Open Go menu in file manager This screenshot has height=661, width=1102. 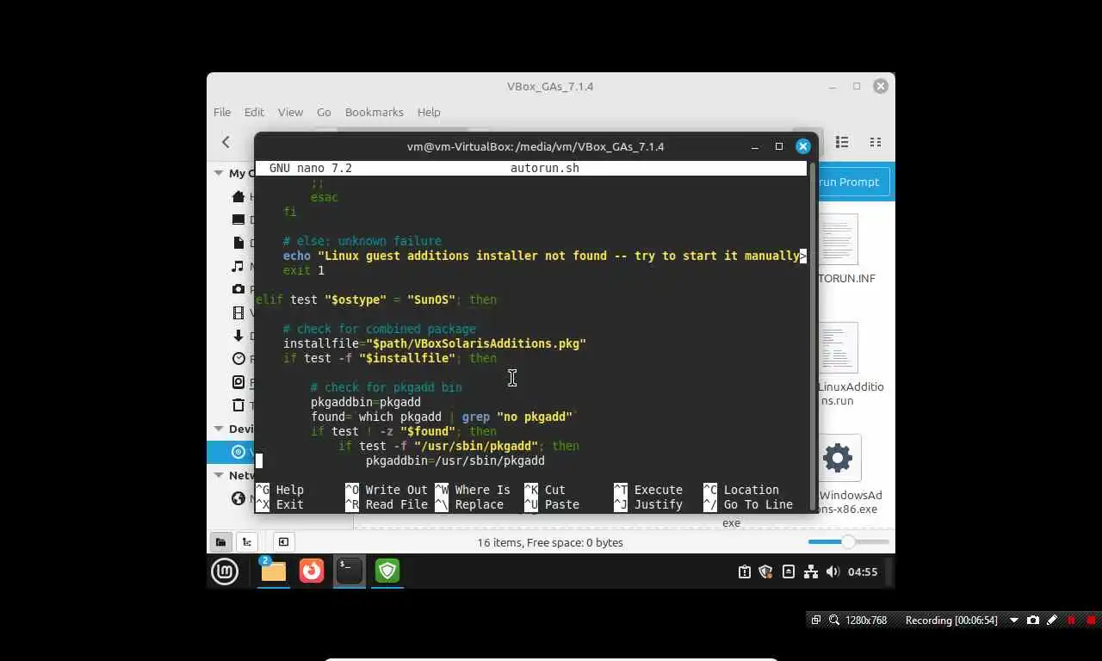pyautogui.click(x=324, y=112)
